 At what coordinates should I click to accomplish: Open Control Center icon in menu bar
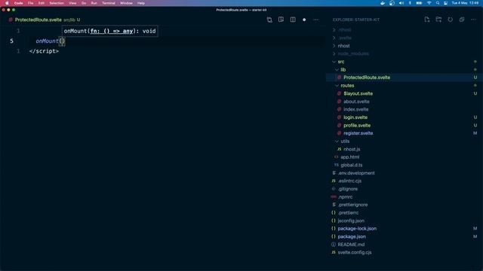click(446, 3)
